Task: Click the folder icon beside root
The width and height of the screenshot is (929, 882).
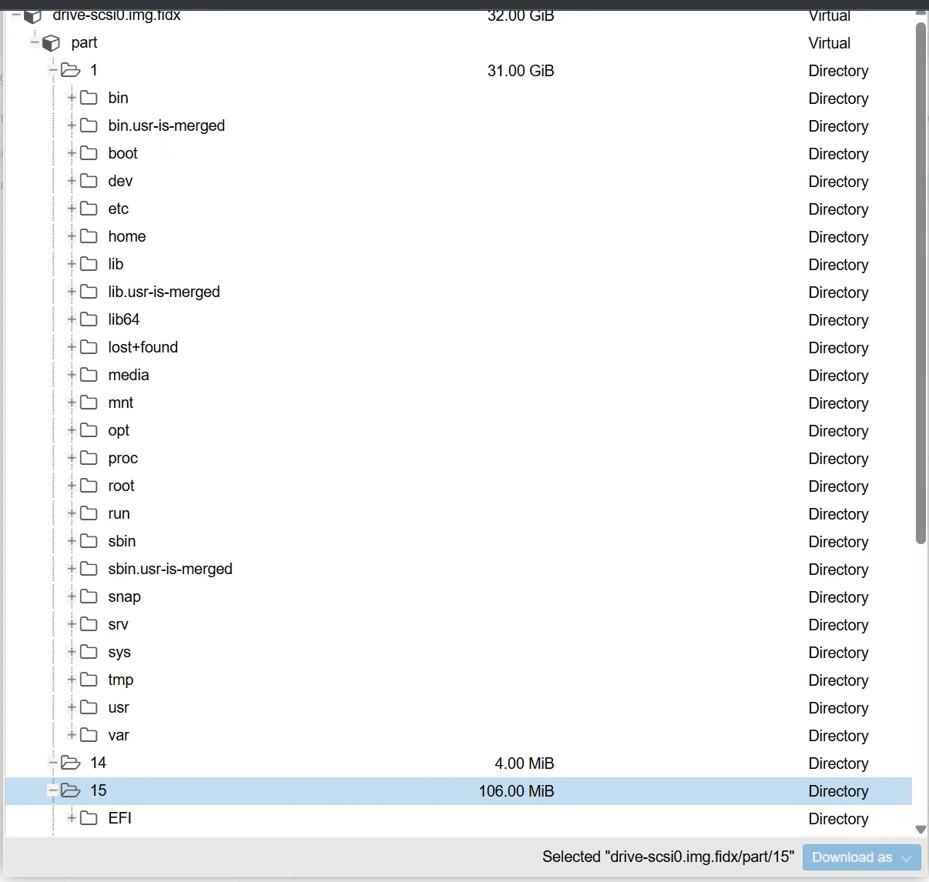Action: [x=89, y=486]
